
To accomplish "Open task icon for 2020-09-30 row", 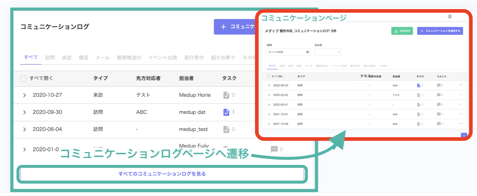I will click(226, 112).
